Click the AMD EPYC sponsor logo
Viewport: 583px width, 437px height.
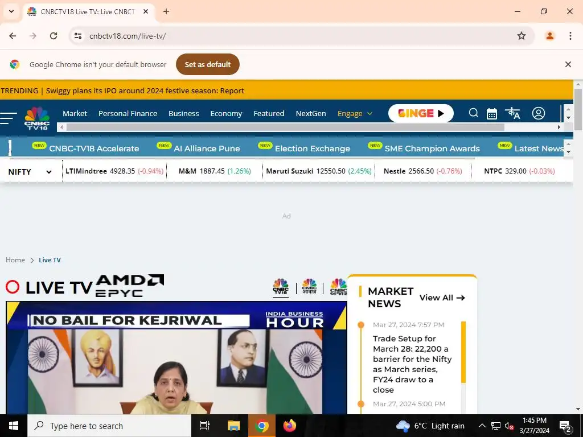point(130,286)
